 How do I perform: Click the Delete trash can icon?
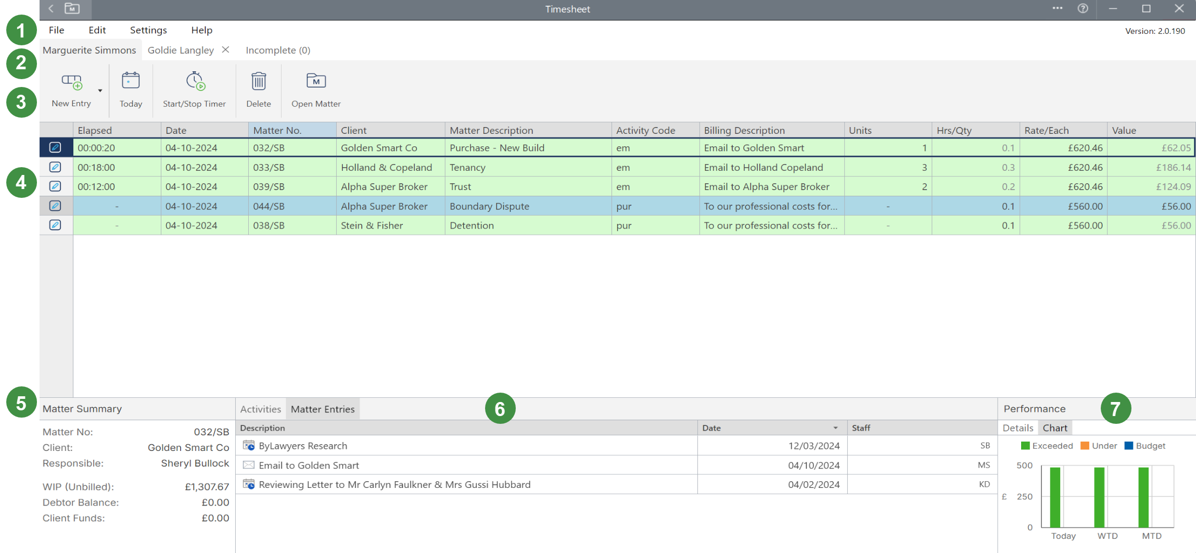[x=259, y=81]
